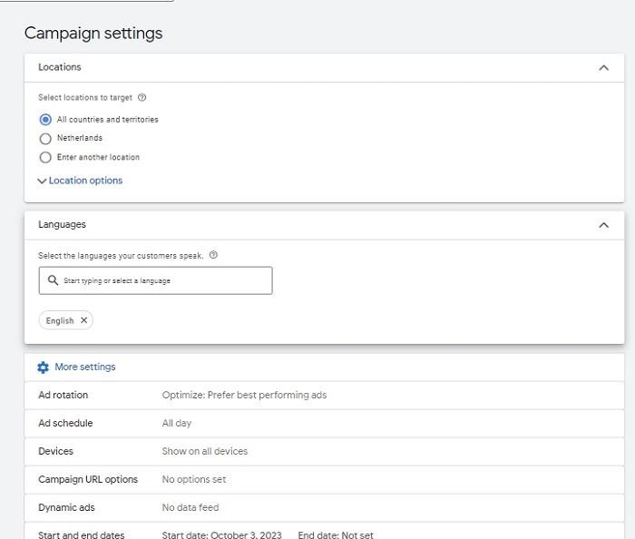Open the Devices setting row
635x539 pixels.
click(324, 452)
